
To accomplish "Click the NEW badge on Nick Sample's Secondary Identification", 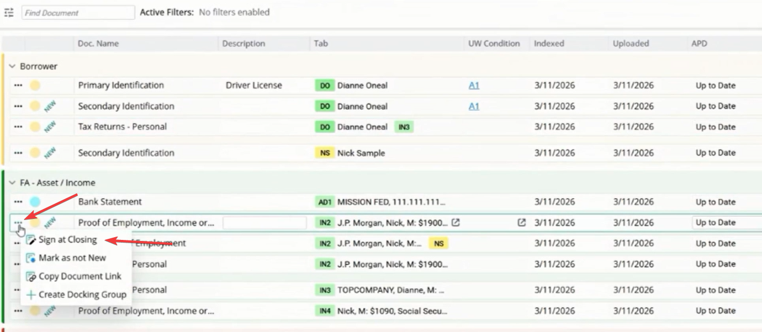I will pyautogui.click(x=50, y=153).
